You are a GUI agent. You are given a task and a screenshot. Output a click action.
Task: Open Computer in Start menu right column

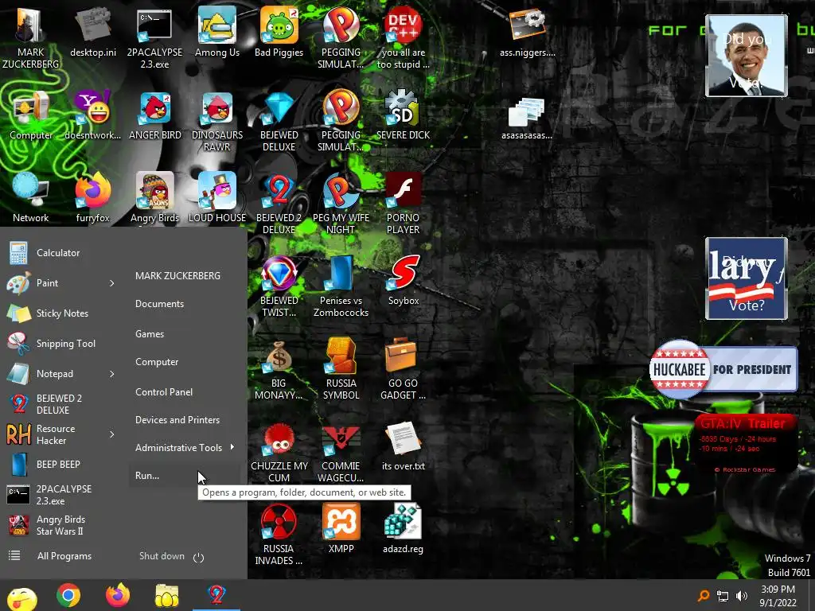pos(157,362)
